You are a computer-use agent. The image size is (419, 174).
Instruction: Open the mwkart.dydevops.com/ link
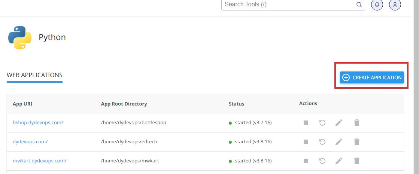[40, 161]
